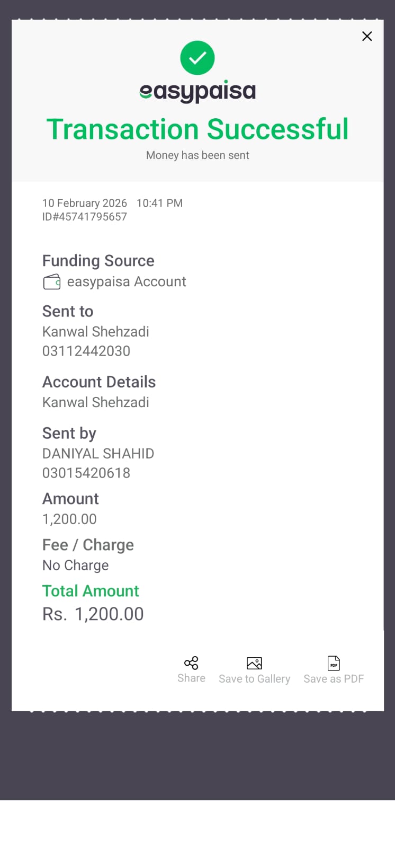
Task: Click the wallet icon beside easypaisa Account
Action: 52,282
